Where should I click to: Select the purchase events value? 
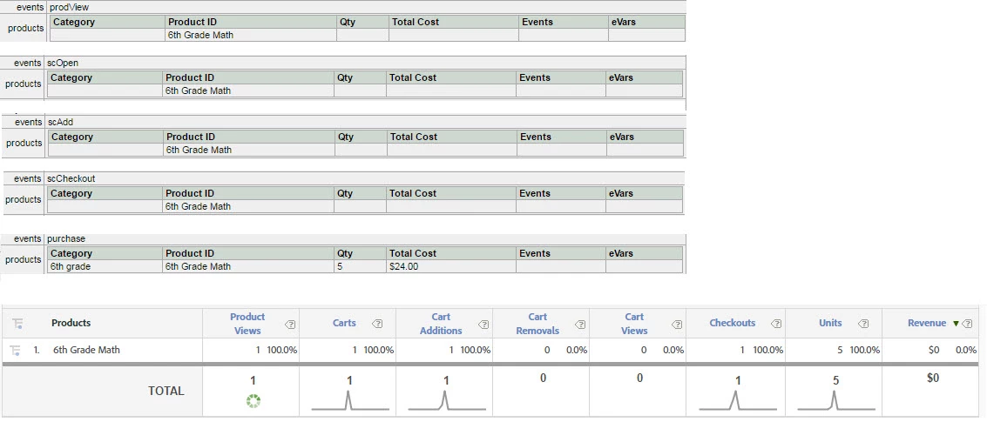(66, 239)
